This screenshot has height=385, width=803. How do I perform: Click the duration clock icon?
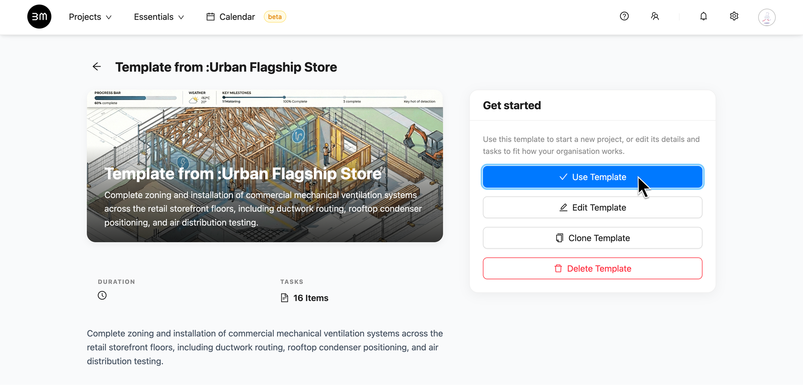point(102,295)
